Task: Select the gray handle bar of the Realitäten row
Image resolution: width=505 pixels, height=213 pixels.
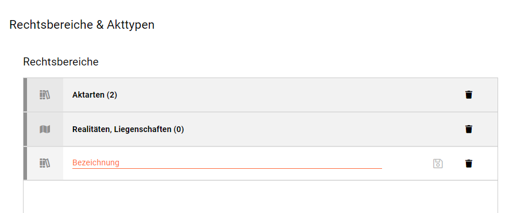Action: point(25,129)
